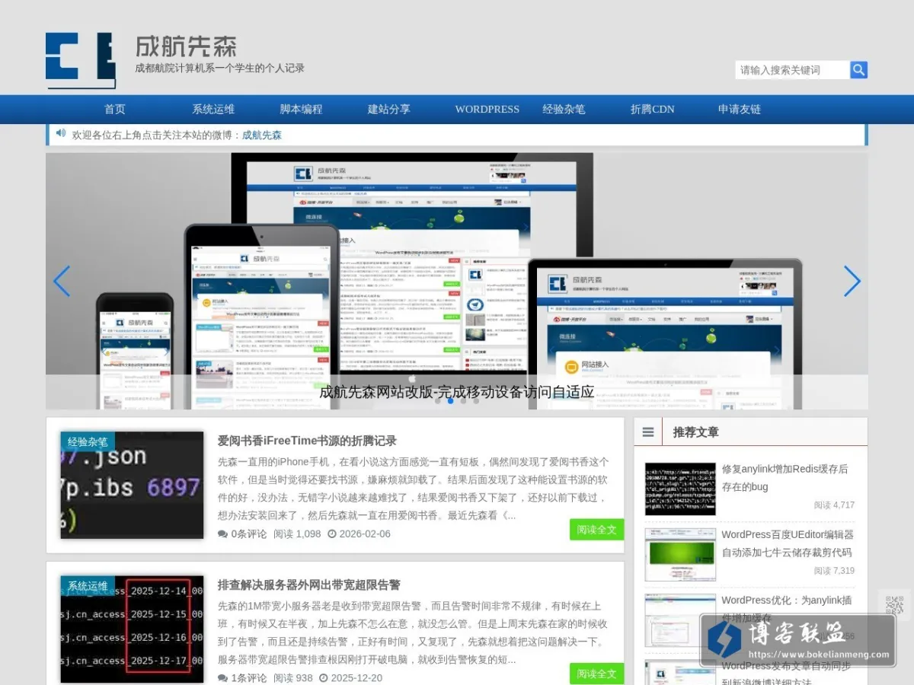This screenshot has width=914, height=685.
Task: Open thumbnail for the anylink Redis post
Action: click(x=680, y=489)
